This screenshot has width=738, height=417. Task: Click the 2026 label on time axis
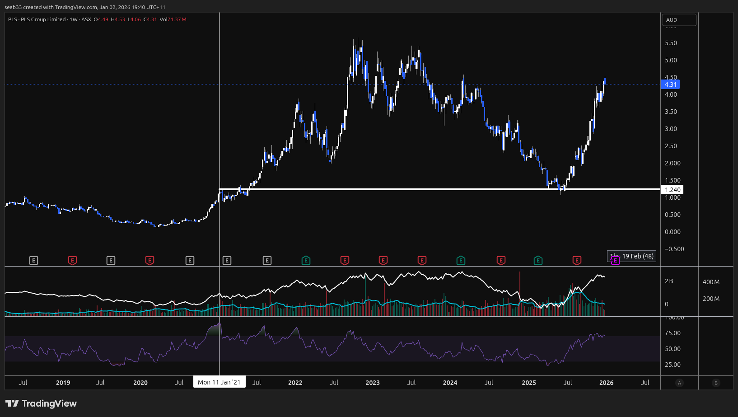tap(606, 383)
